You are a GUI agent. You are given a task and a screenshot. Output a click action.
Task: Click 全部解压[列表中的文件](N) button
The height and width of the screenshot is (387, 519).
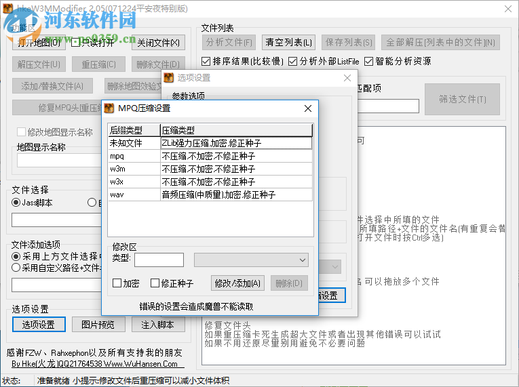(440, 42)
